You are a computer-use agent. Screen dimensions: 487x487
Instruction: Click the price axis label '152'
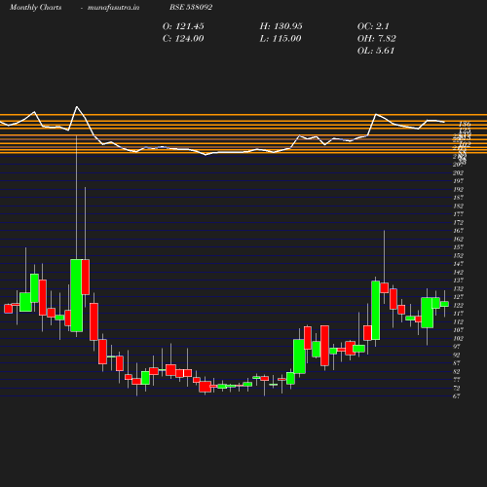click(458, 255)
